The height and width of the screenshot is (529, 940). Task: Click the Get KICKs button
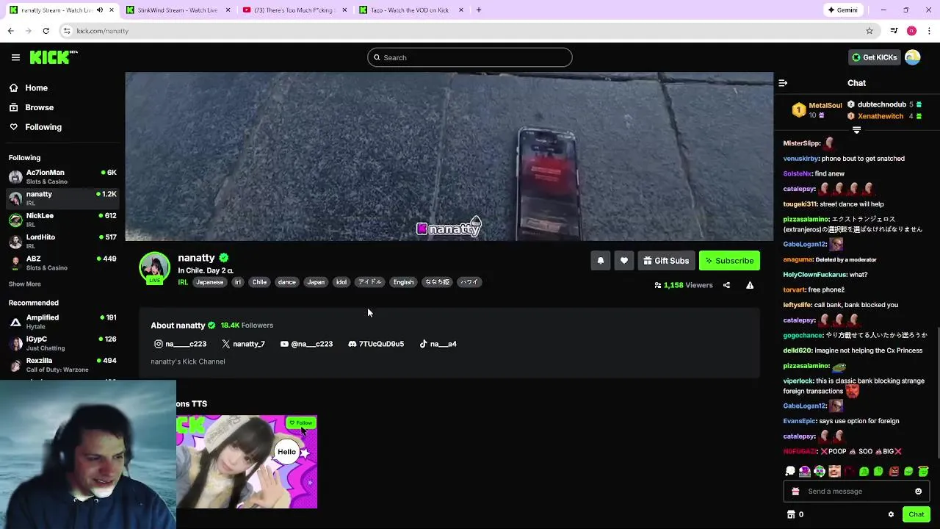(x=874, y=57)
